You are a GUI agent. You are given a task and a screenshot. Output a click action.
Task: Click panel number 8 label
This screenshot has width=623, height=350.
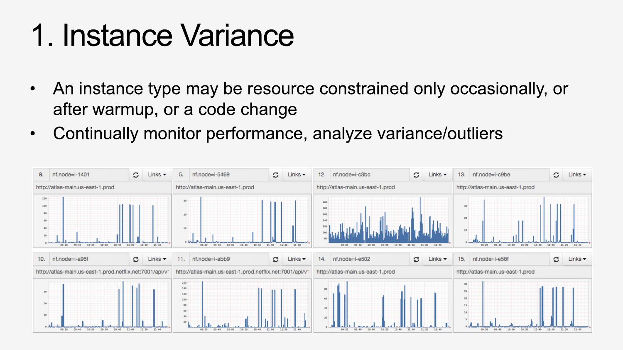point(41,175)
